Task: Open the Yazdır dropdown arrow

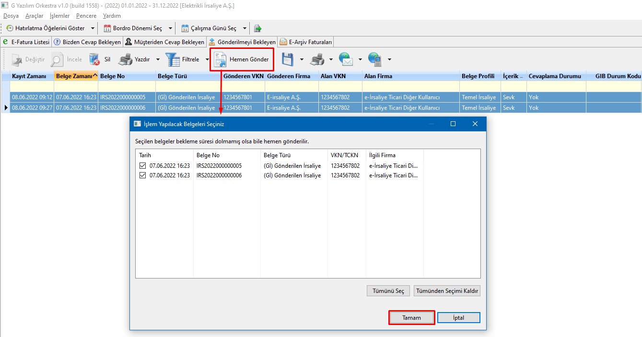Action: 158,59
